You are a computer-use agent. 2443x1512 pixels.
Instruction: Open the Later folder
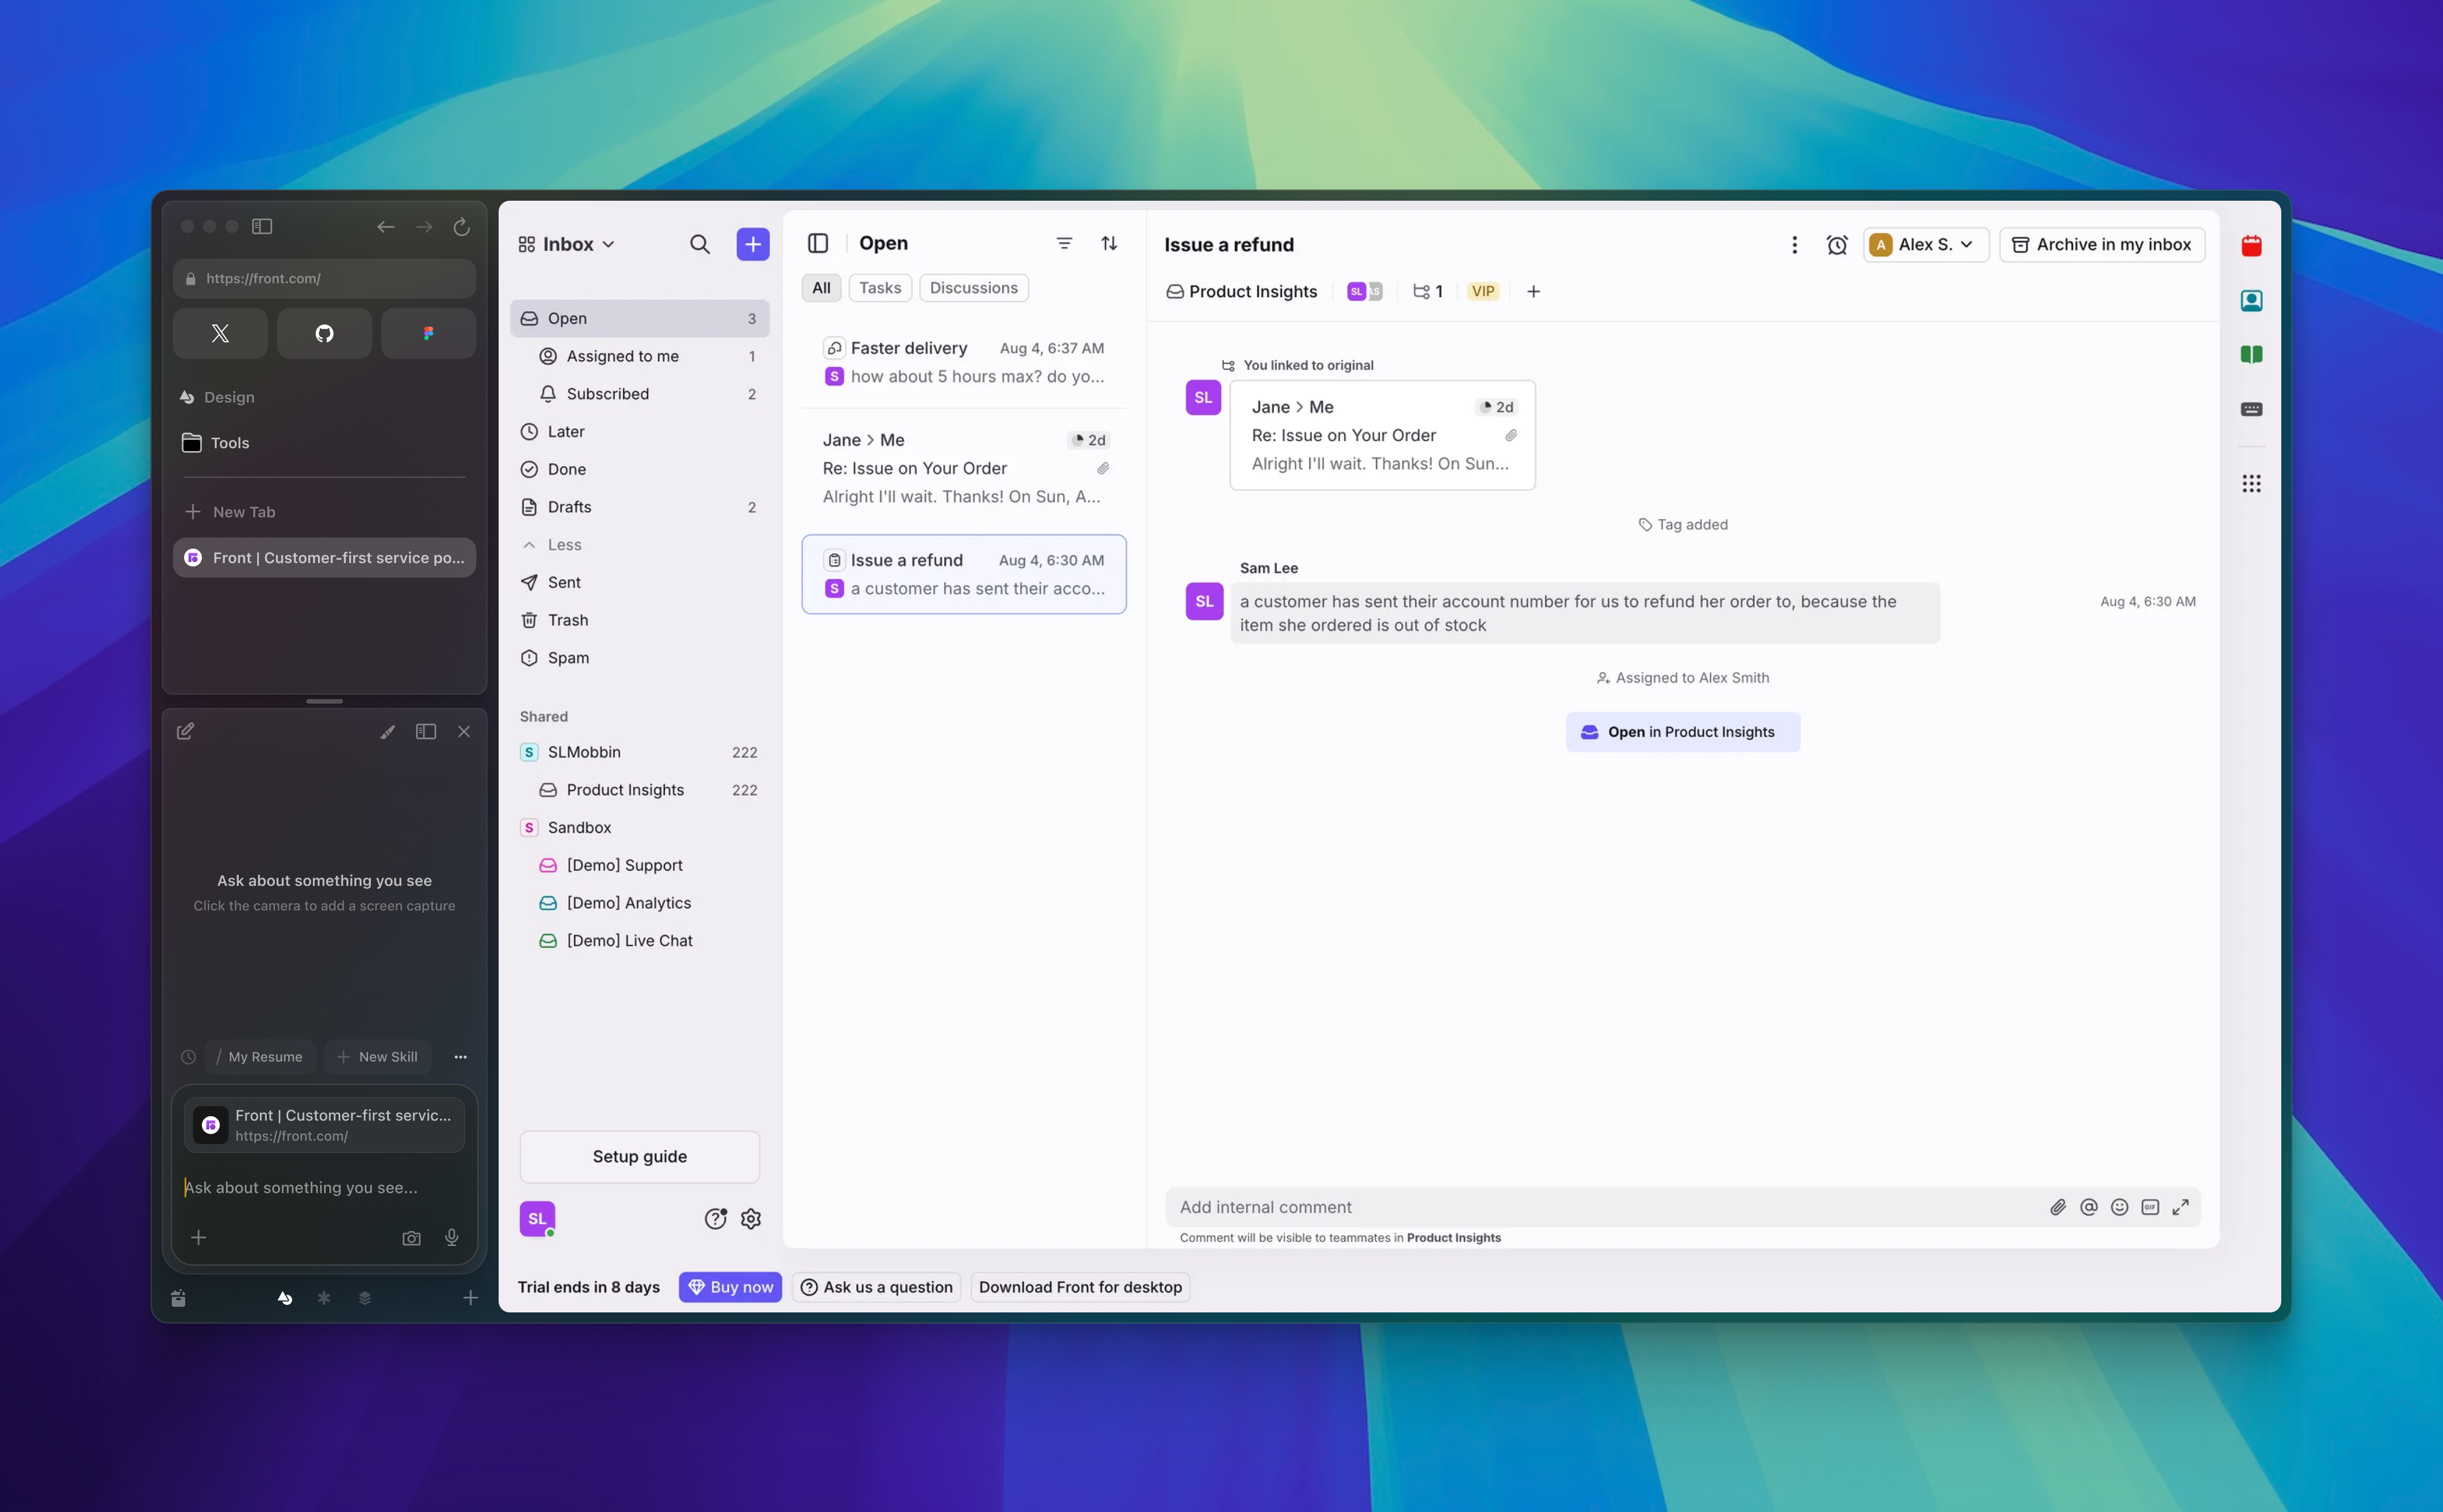pos(639,431)
